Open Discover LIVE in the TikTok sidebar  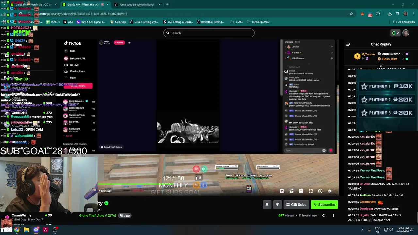74,59
